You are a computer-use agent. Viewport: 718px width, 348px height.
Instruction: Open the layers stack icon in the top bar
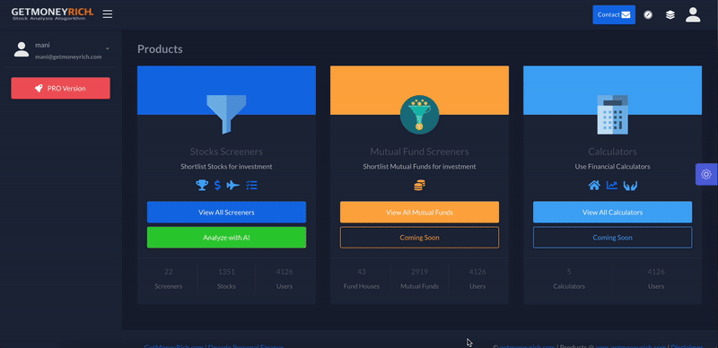point(670,14)
